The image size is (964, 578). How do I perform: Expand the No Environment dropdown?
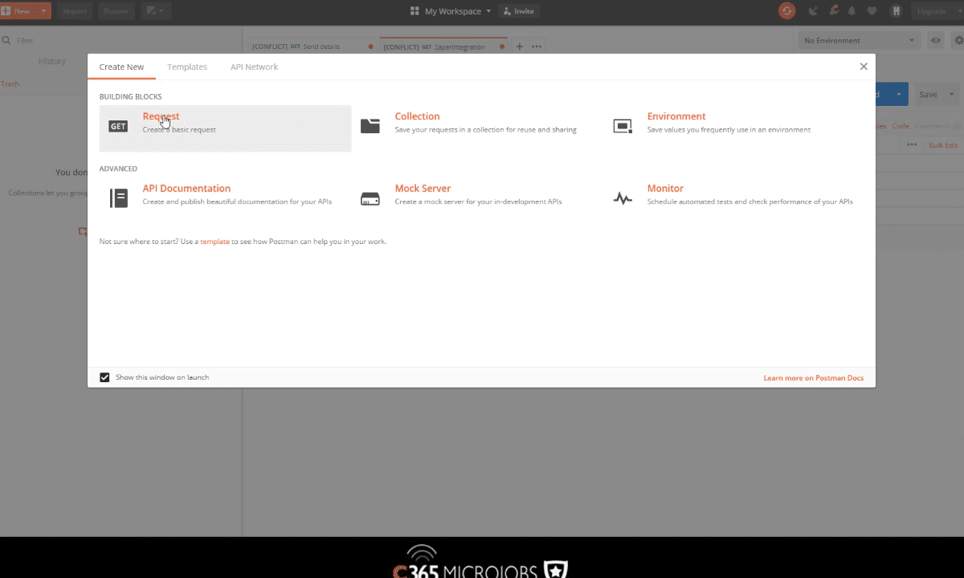[860, 40]
